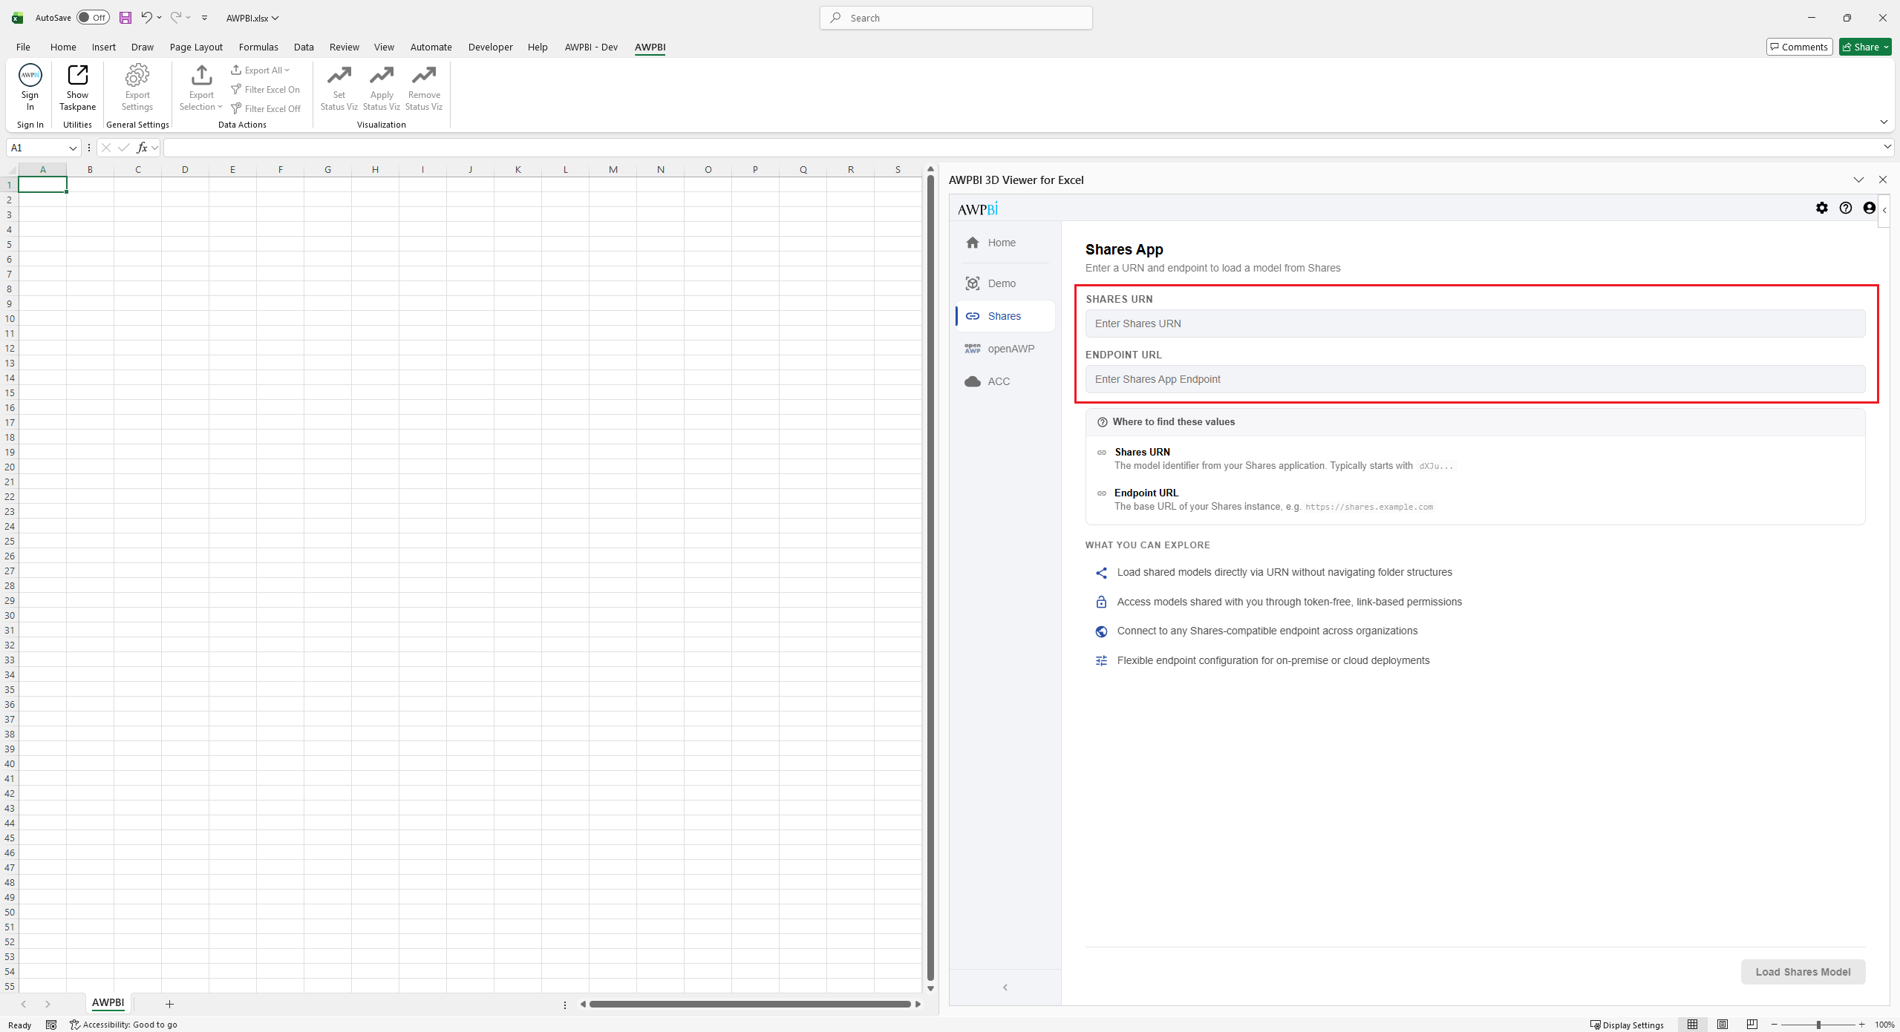Click Filter Excel Off
The width and height of the screenshot is (1900, 1032).
point(265,109)
